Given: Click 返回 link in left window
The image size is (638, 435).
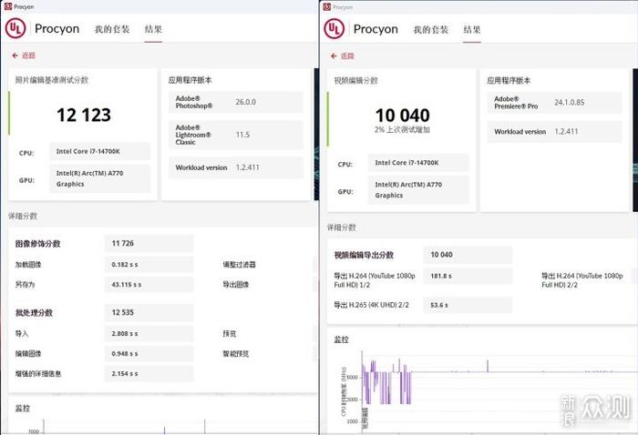Looking at the screenshot, I should (28, 56).
